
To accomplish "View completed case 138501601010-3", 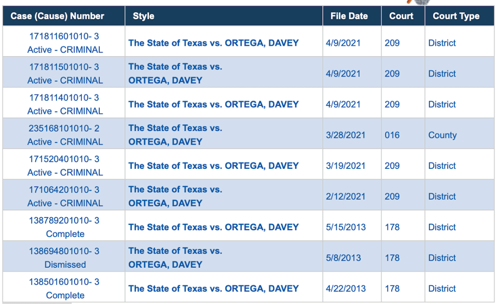I will click(x=64, y=282).
